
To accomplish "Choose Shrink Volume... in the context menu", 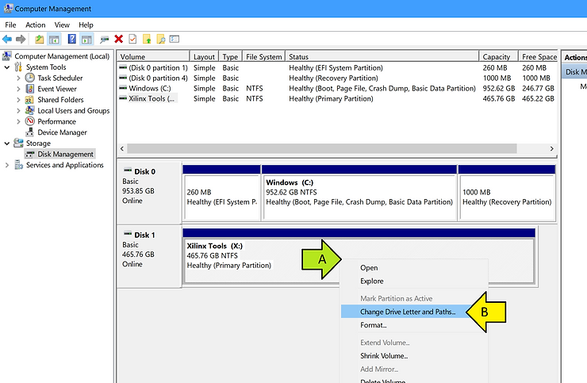I will click(x=384, y=356).
